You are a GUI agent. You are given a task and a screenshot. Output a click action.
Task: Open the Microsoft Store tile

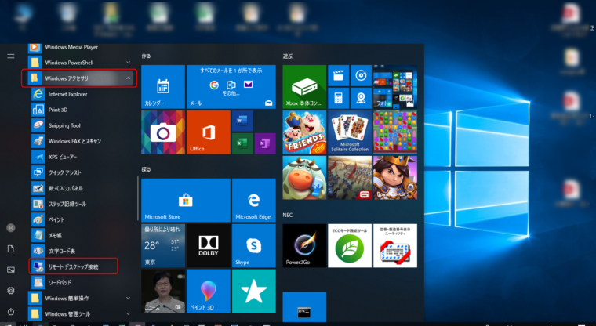click(x=186, y=201)
